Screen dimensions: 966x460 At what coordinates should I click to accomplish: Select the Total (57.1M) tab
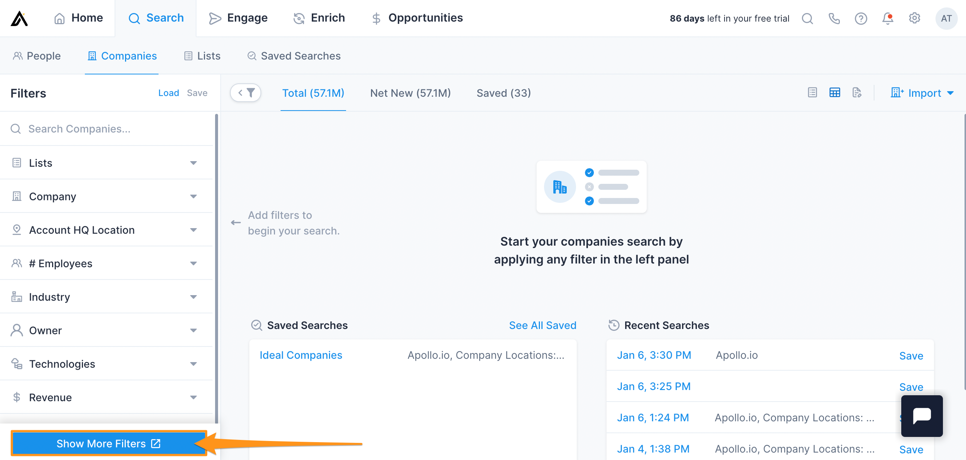[313, 93]
